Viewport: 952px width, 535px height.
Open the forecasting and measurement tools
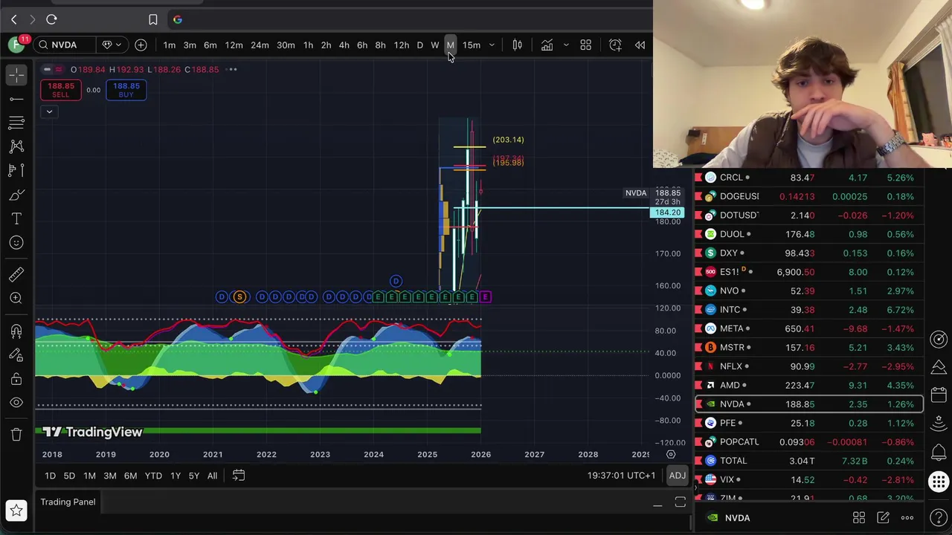16,170
